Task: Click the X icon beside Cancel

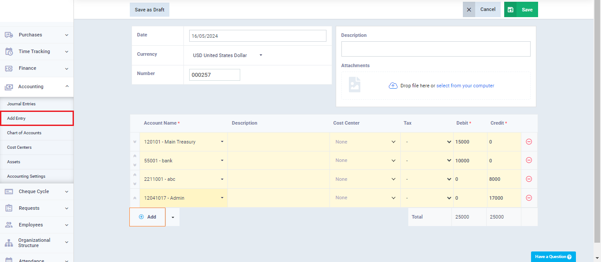Action: click(x=469, y=9)
